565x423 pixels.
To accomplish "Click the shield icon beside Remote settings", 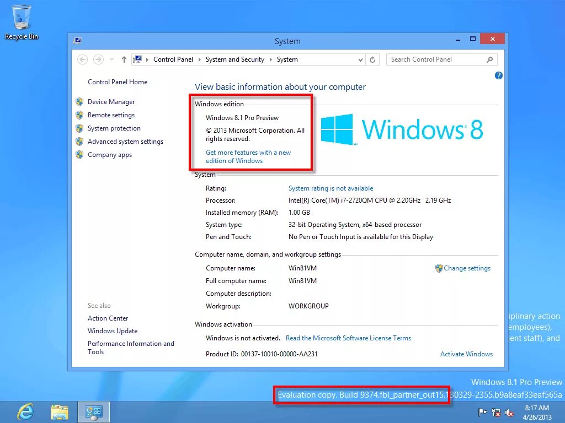I will pos(79,115).
